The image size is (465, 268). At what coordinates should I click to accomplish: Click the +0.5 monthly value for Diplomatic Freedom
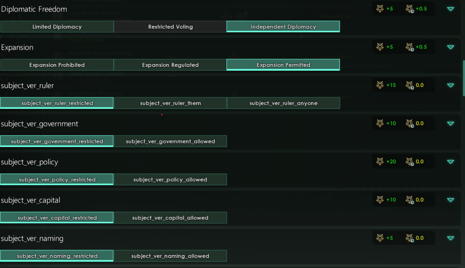point(421,9)
